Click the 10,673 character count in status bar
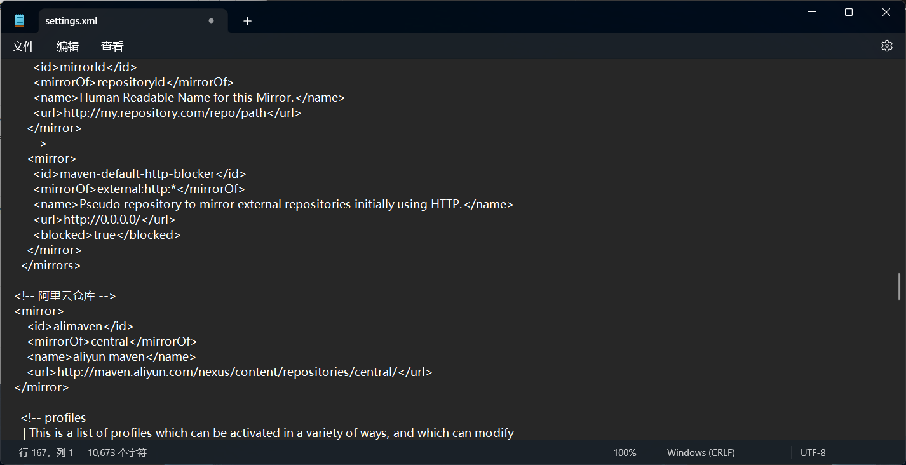This screenshot has width=906, height=465. pyautogui.click(x=117, y=453)
